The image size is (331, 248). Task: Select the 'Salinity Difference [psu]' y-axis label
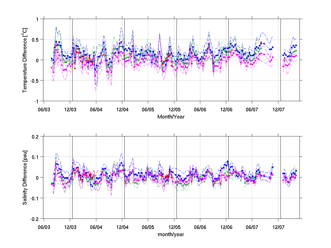point(25,177)
